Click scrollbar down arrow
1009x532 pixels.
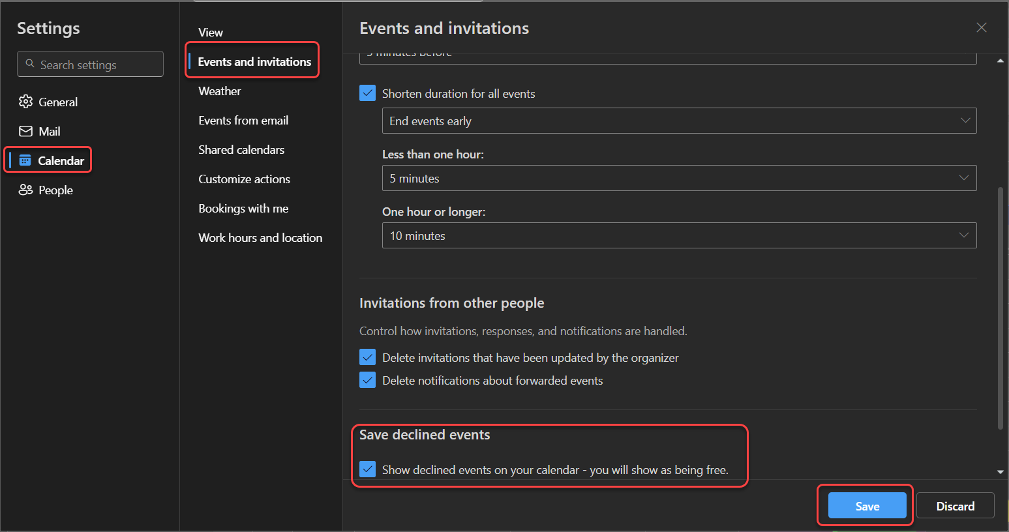pyautogui.click(x=1000, y=472)
